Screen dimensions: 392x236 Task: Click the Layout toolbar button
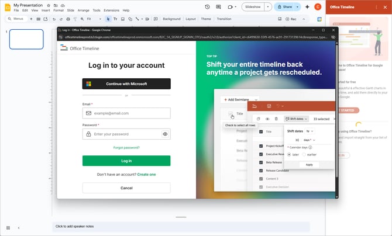(x=191, y=19)
